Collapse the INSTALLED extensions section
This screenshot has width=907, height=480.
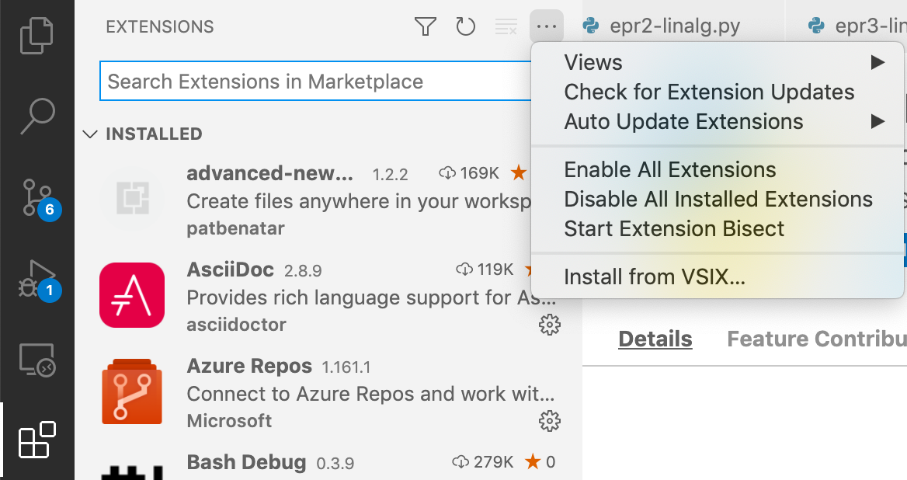pos(90,134)
